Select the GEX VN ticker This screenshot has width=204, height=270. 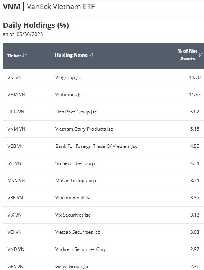(x=15, y=267)
